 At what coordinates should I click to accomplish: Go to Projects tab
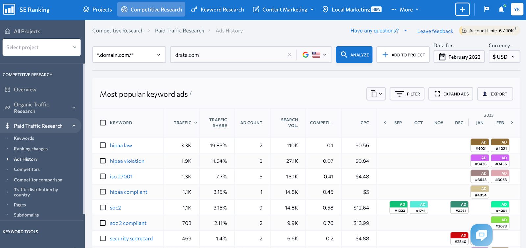point(97,10)
